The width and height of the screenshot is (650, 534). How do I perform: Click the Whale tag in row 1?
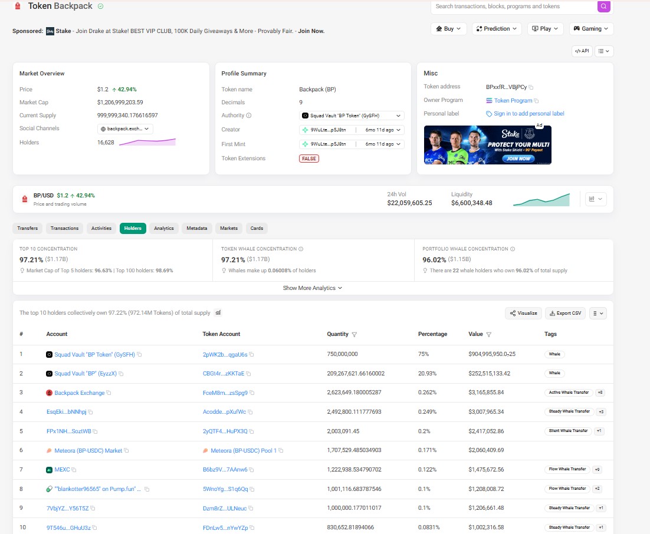[554, 354]
